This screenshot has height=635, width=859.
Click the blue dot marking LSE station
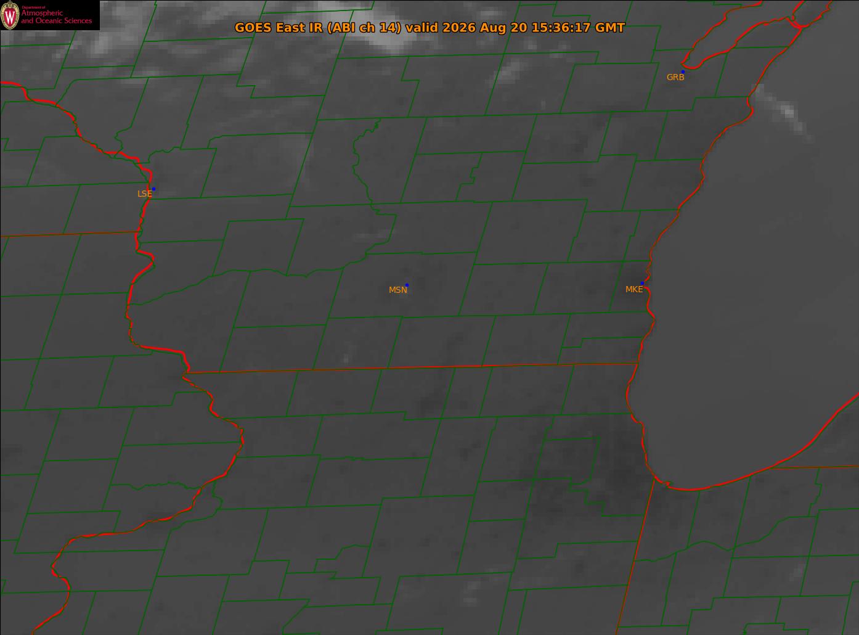point(153,189)
